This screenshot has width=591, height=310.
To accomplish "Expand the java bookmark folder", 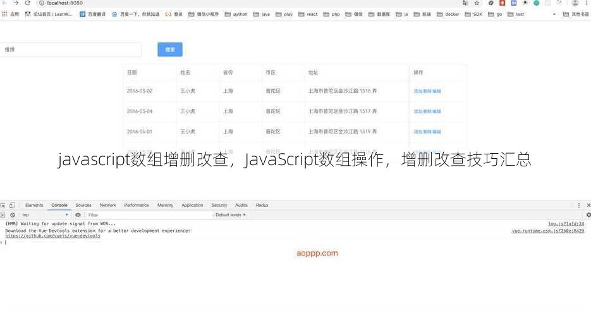I will click(262, 14).
